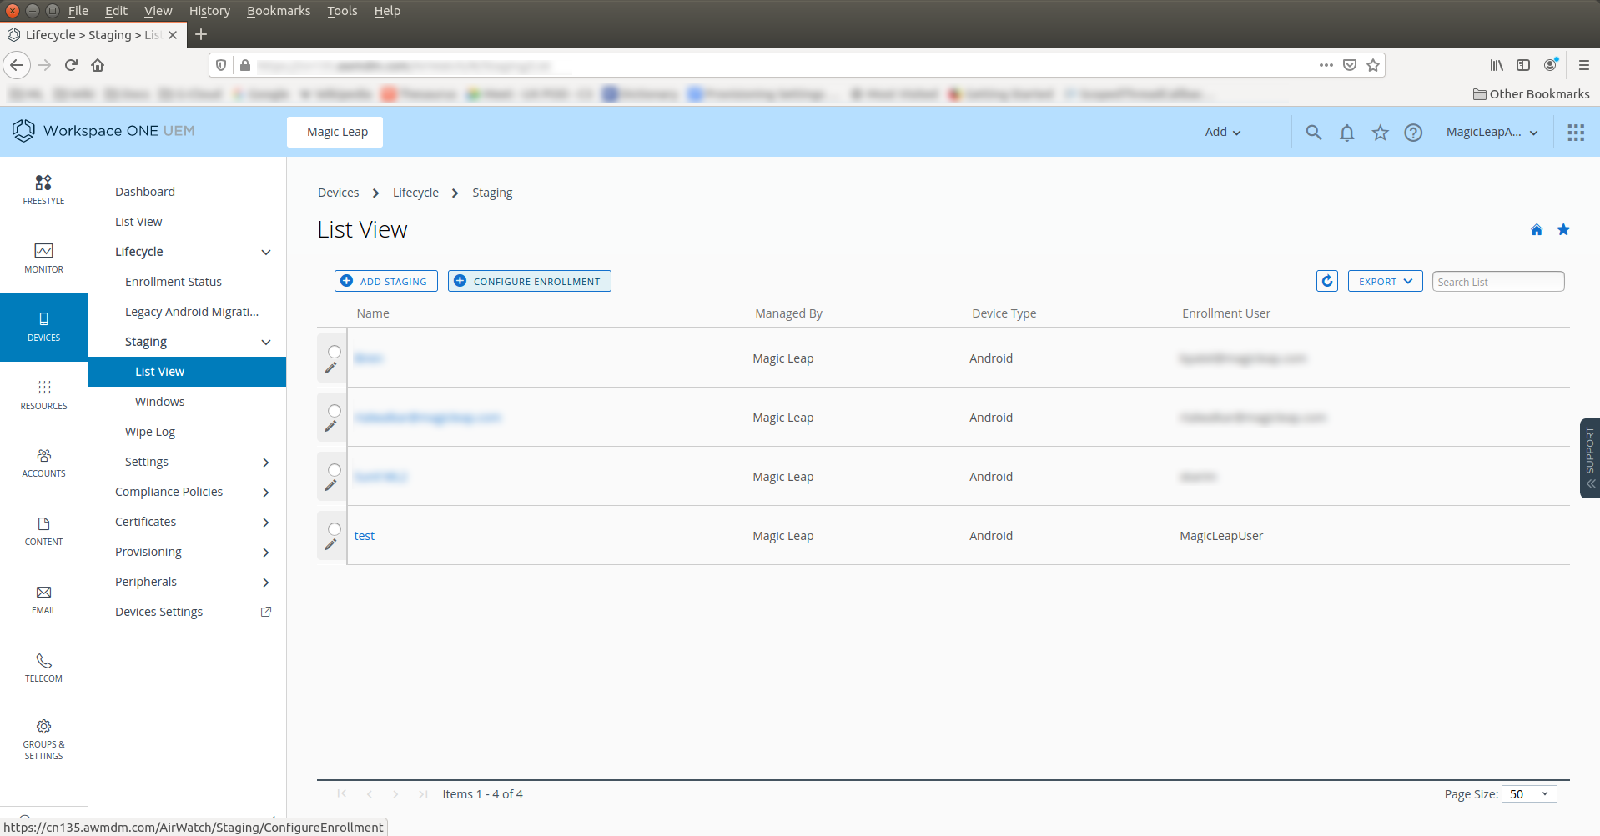Open Enrollment Status
Viewport: 1600px width, 836px height.
[x=174, y=282]
